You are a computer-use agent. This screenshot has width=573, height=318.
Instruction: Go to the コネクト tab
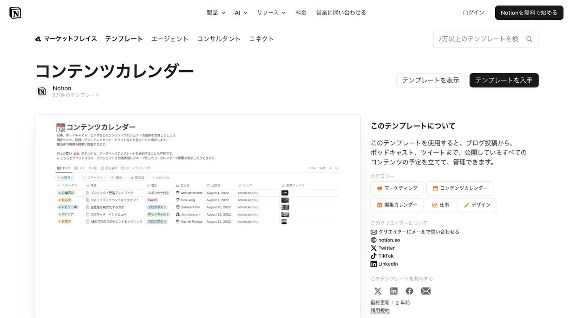(x=261, y=39)
